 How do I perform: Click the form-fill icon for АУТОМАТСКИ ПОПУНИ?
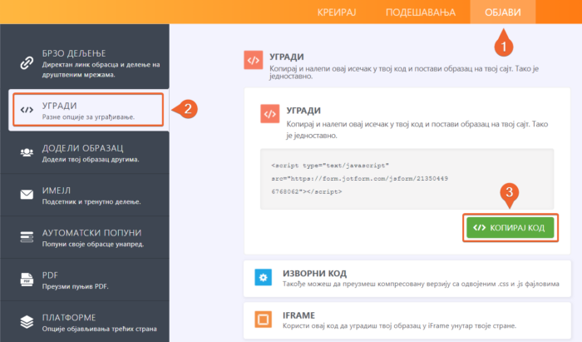[x=27, y=237]
